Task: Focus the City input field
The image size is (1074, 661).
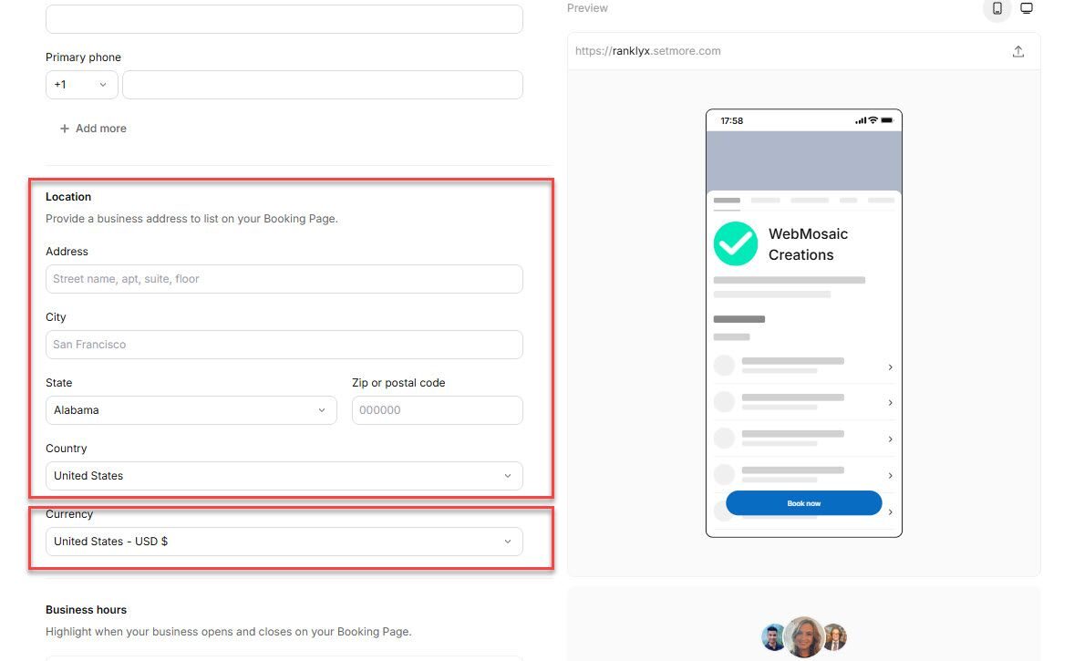Action: [284, 345]
